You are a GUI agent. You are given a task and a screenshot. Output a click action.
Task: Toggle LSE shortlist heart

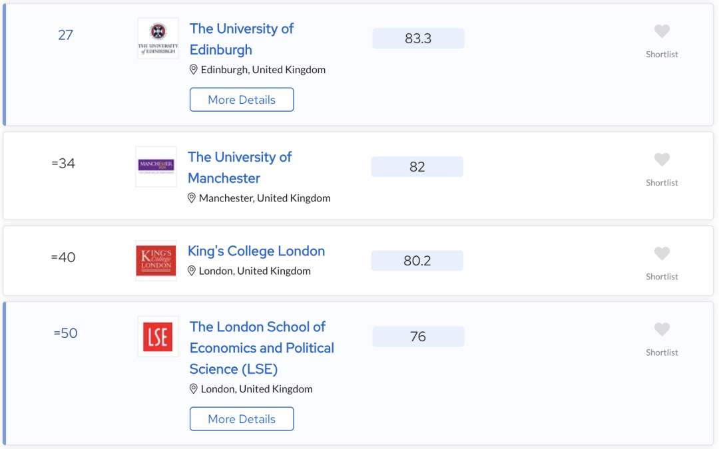tap(662, 329)
